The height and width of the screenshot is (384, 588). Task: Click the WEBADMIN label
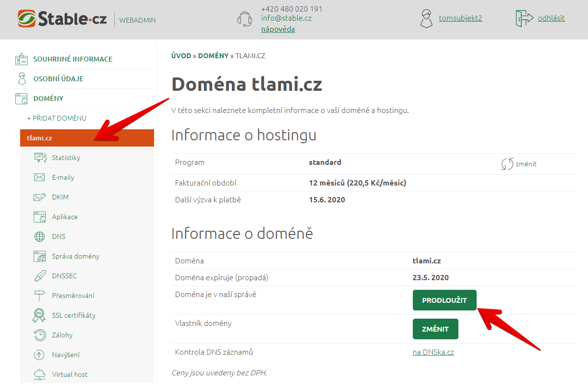pos(137,20)
